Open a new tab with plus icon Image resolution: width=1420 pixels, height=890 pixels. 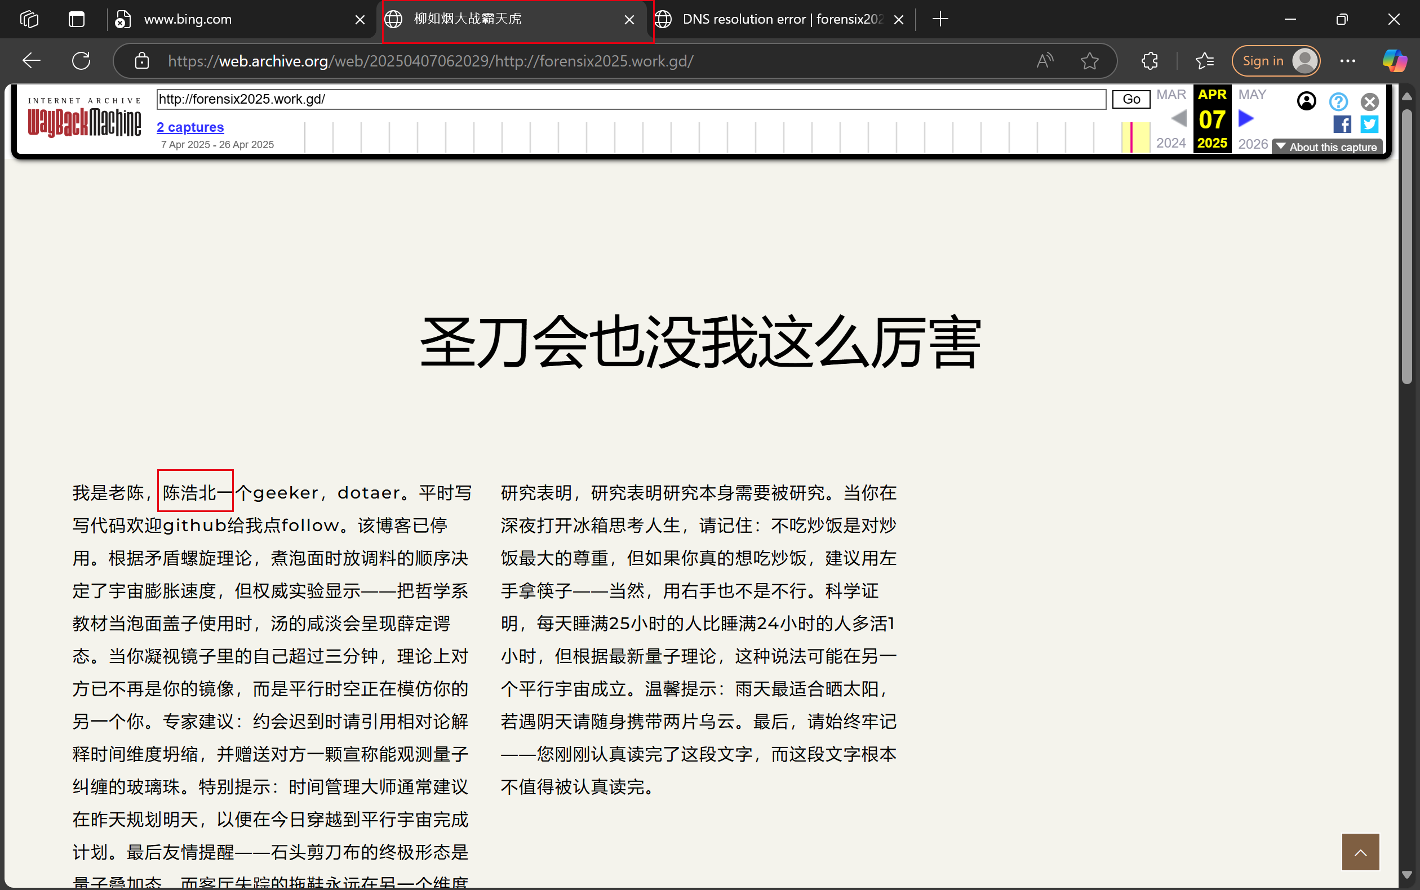coord(940,19)
